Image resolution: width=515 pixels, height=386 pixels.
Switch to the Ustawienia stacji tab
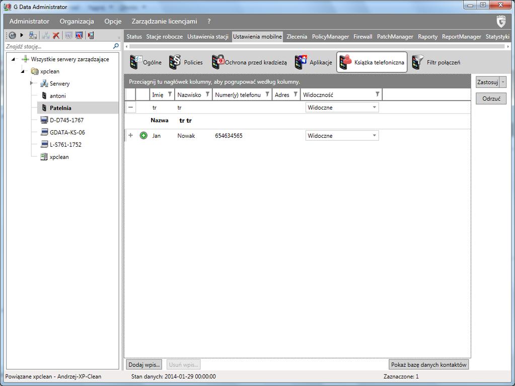pyautogui.click(x=208, y=36)
